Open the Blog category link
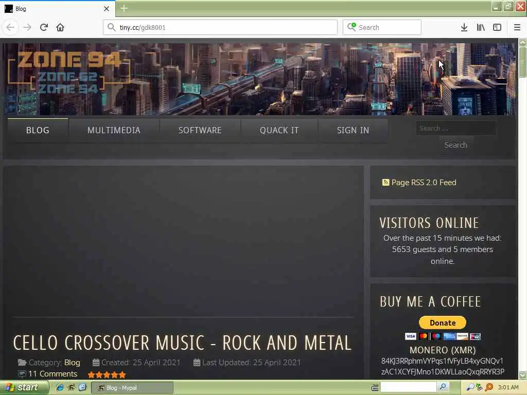The image size is (527, 395). 72,363
